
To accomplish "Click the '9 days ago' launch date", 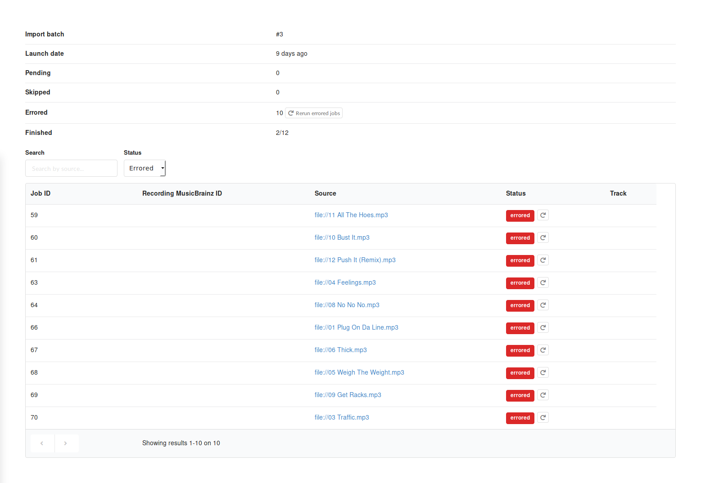I will click(292, 54).
